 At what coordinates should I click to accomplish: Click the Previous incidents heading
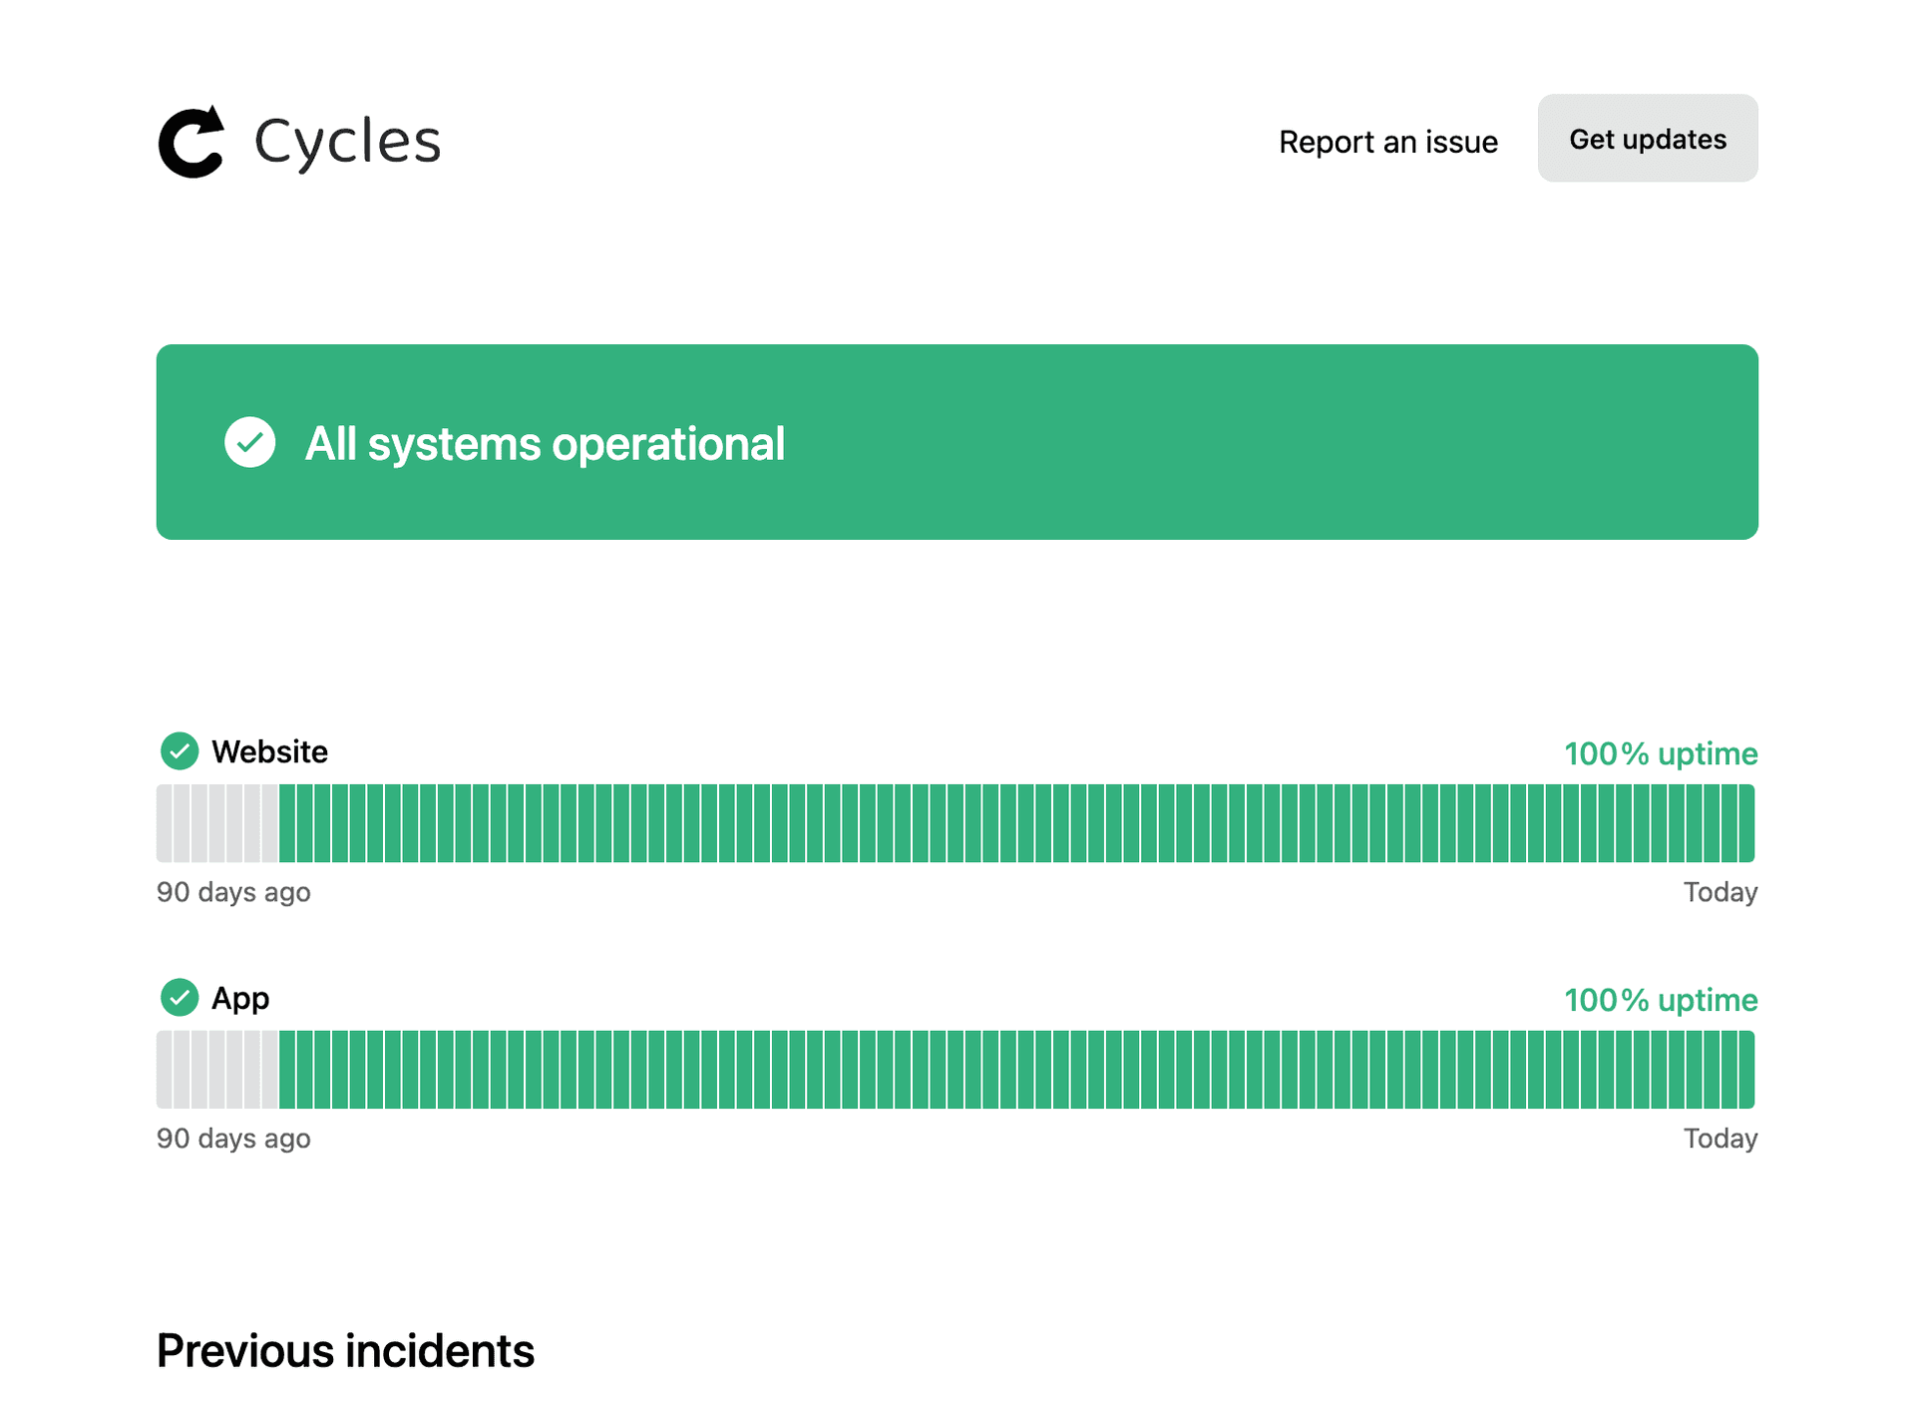[345, 1351]
